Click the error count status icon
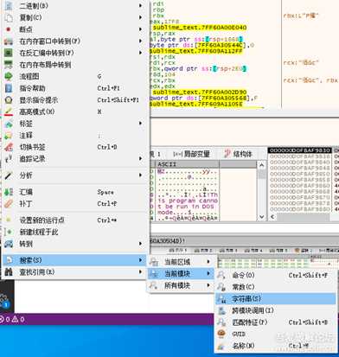Viewport: 339px width, 357px height. click(2, 319)
